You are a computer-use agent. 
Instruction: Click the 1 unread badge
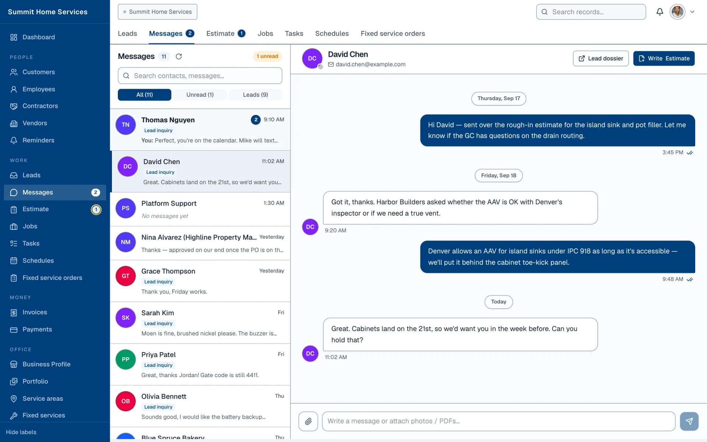coord(267,56)
